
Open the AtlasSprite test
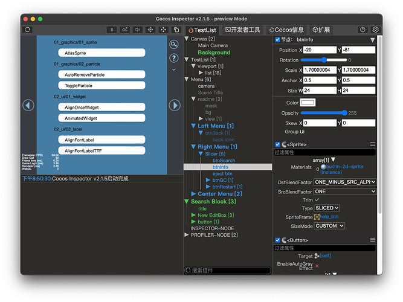102,53
